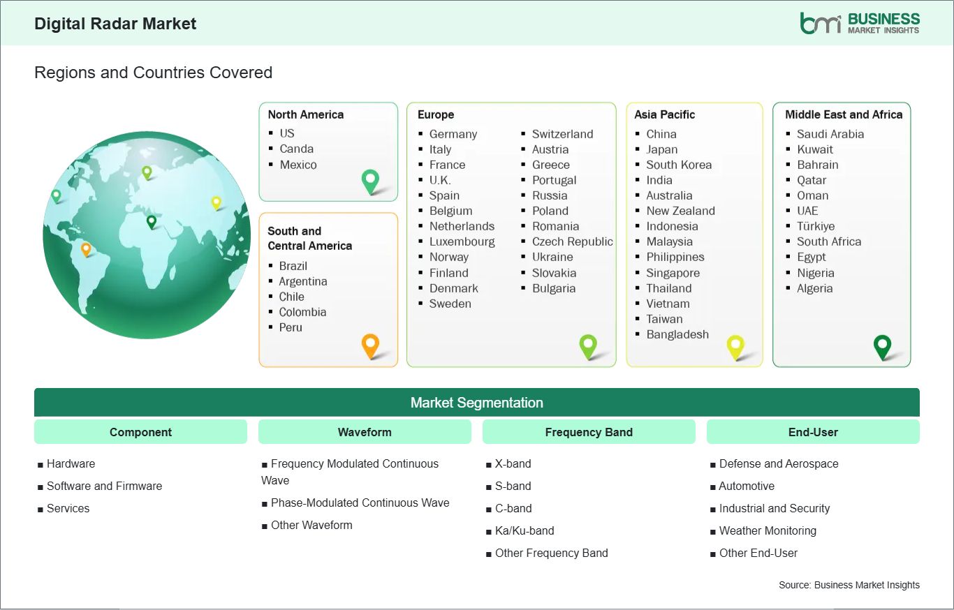Click the lime pin in Europe box
Viewport: 954px width, 610px height.
point(589,345)
